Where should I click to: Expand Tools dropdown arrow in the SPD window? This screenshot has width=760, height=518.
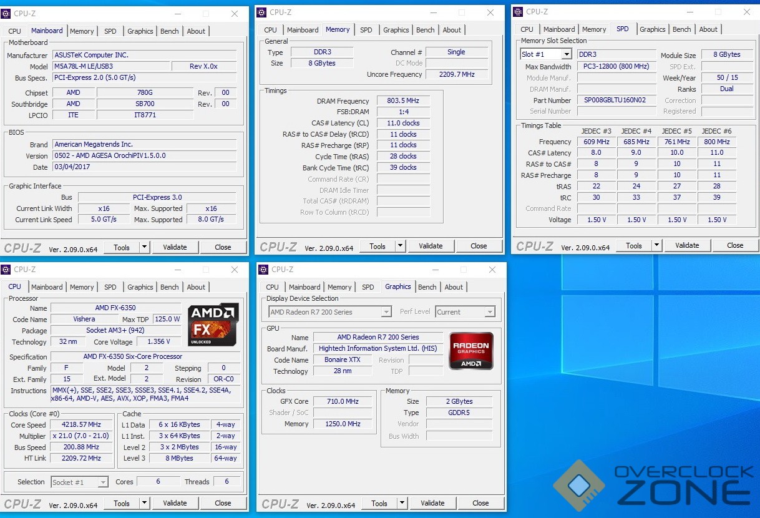pyautogui.click(x=656, y=245)
